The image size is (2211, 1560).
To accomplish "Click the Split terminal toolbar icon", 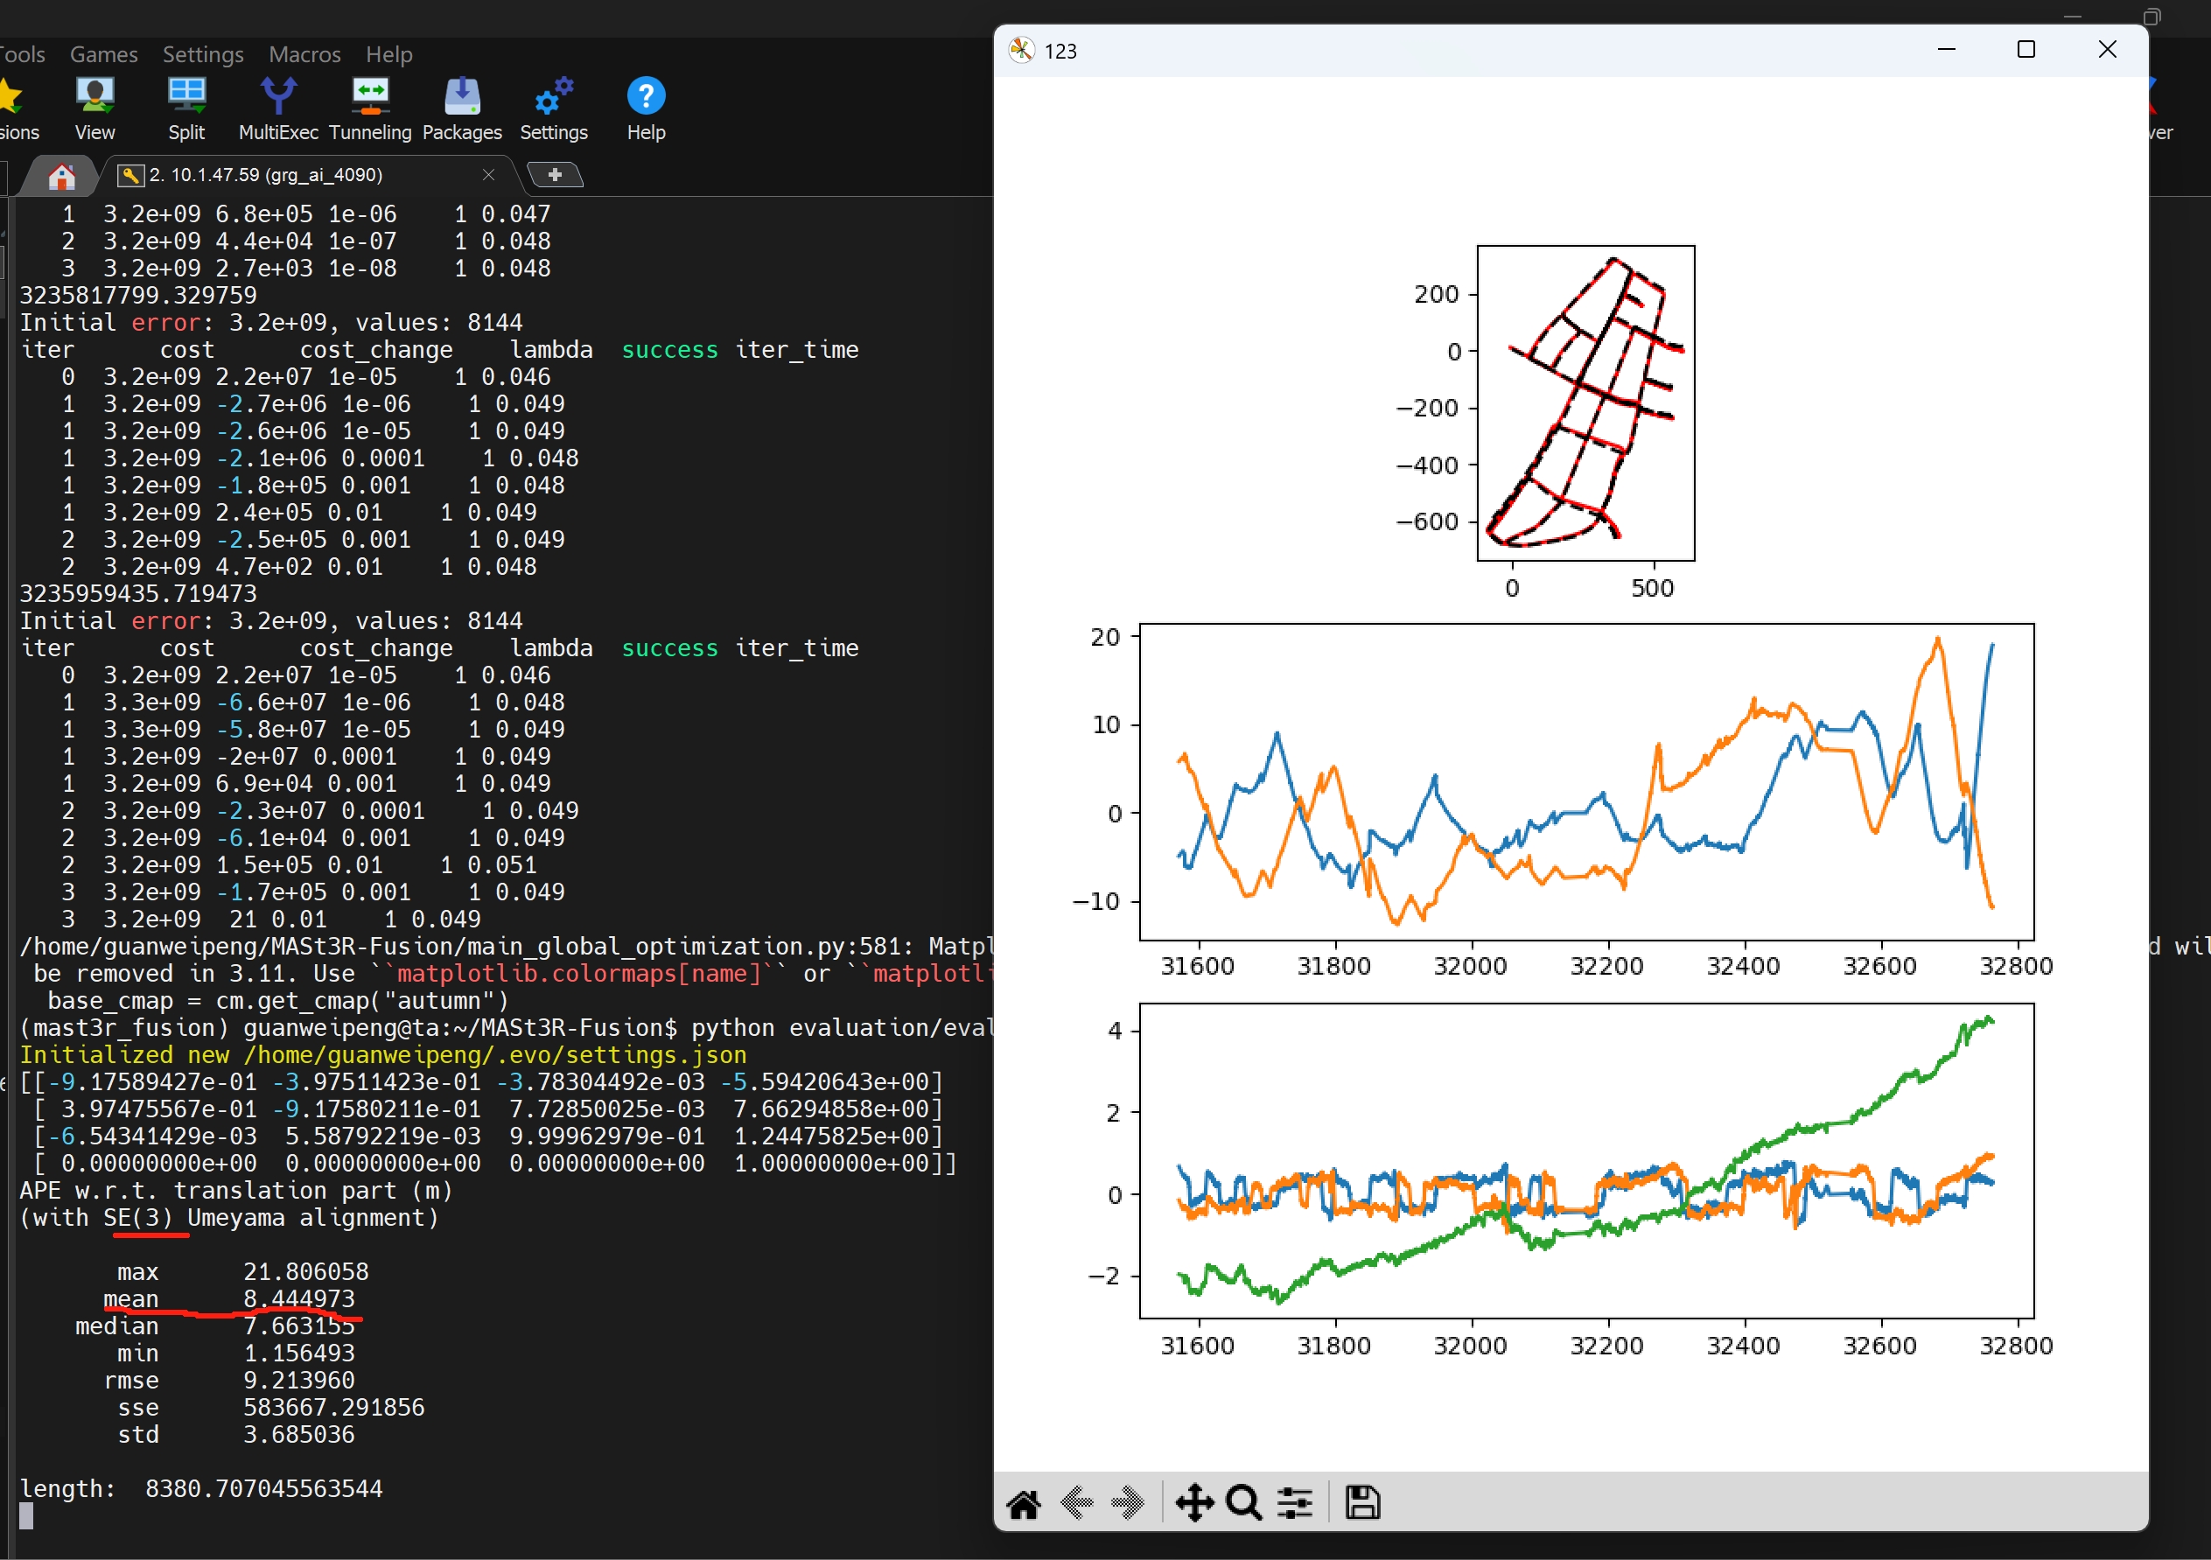I will tap(185, 108).
